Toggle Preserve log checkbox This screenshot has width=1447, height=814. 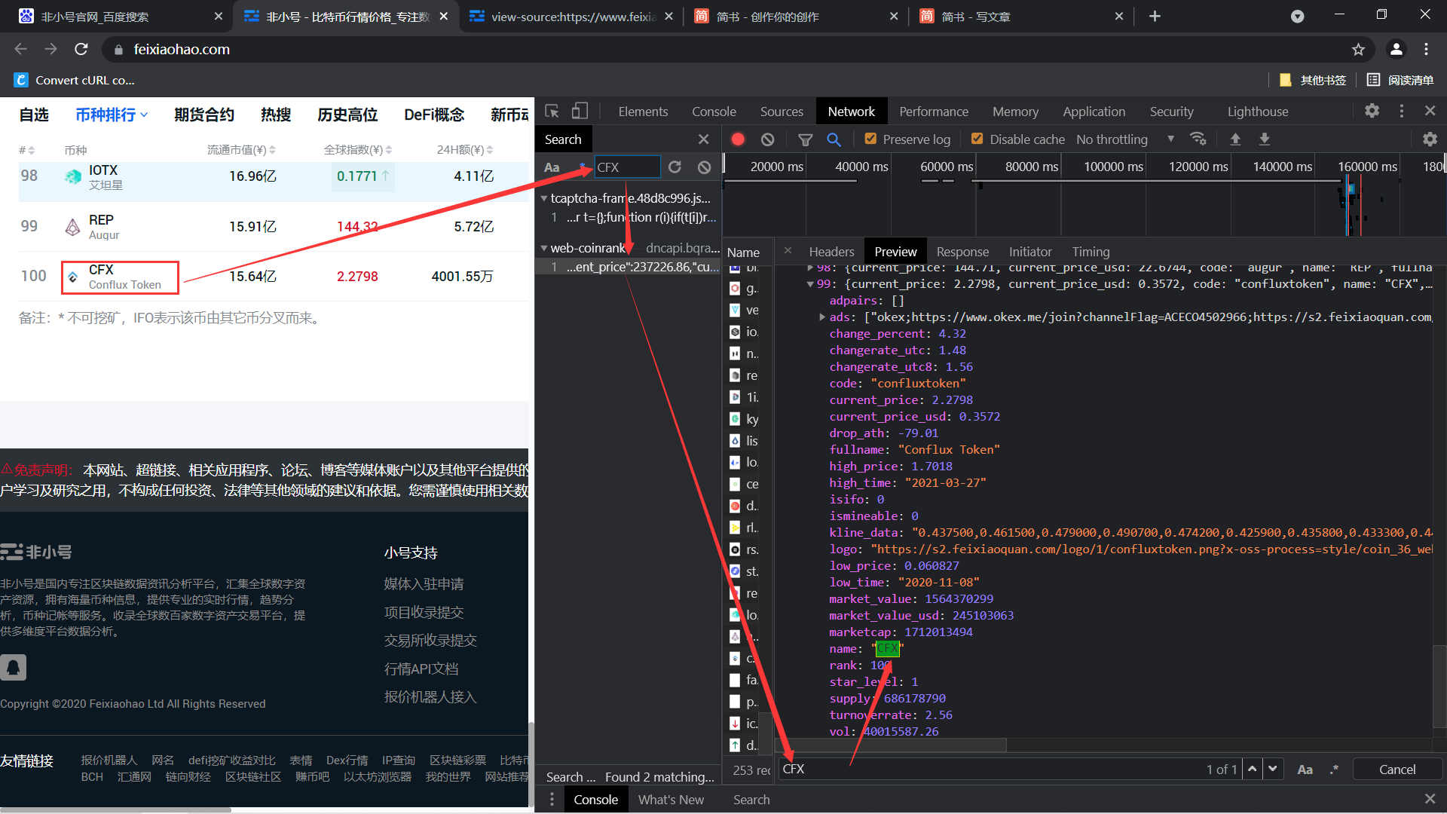click(x=870, y=139)
